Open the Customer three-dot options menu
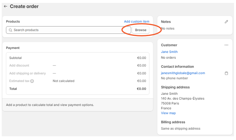 click(x=226, y=45)
